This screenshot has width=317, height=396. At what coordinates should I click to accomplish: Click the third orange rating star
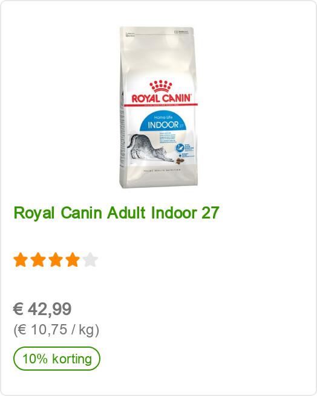pos(56,260)
